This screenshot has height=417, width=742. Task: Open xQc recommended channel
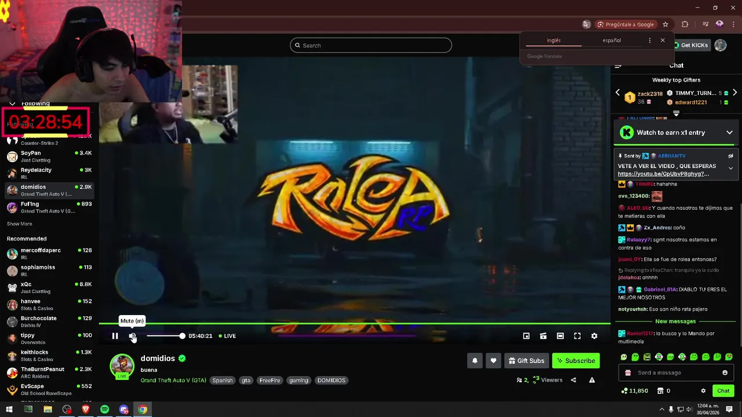point(48,288)
